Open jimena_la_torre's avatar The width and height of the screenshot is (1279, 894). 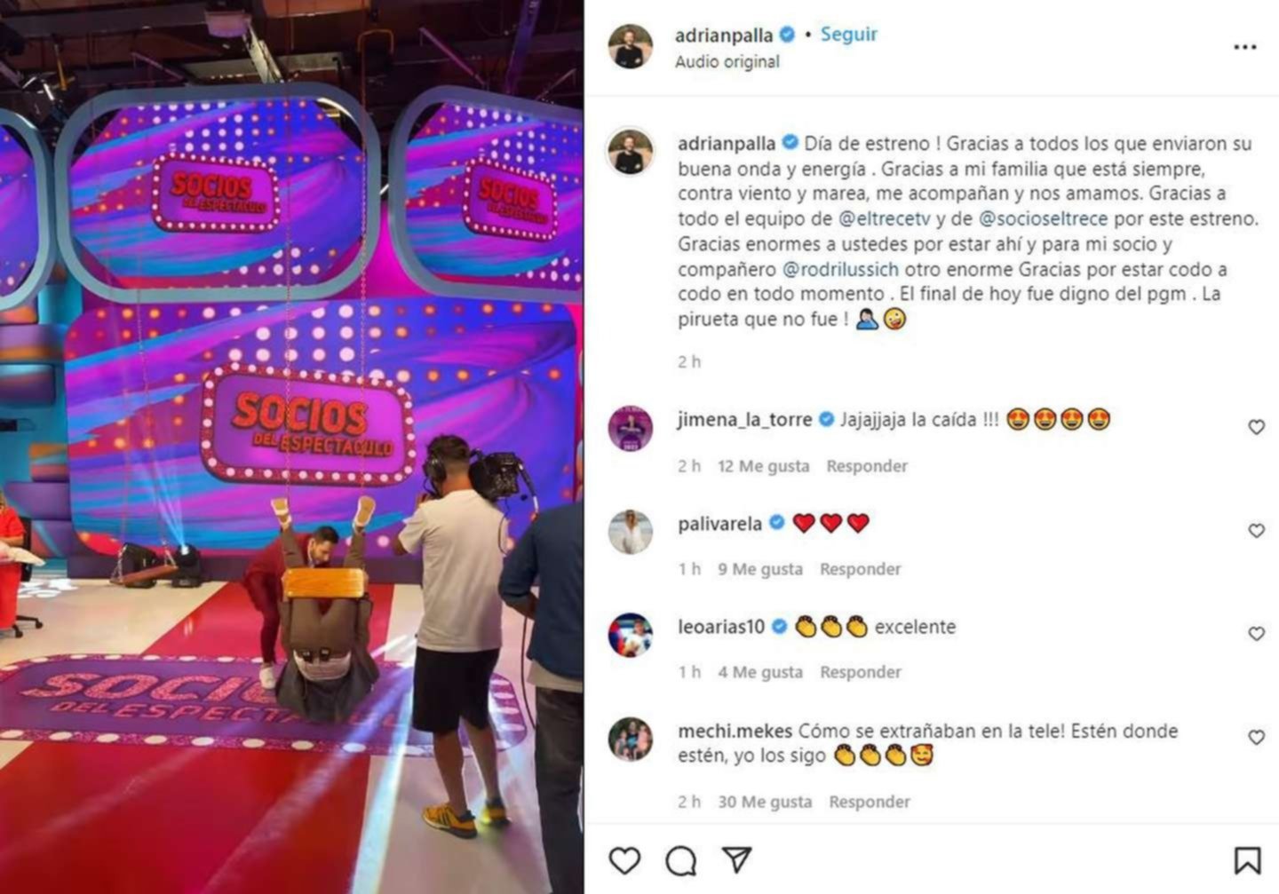pyautogui.click(x=631, y=429)
